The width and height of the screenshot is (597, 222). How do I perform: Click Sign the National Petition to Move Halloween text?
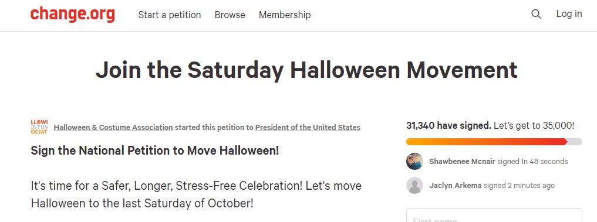coord(155,151)
